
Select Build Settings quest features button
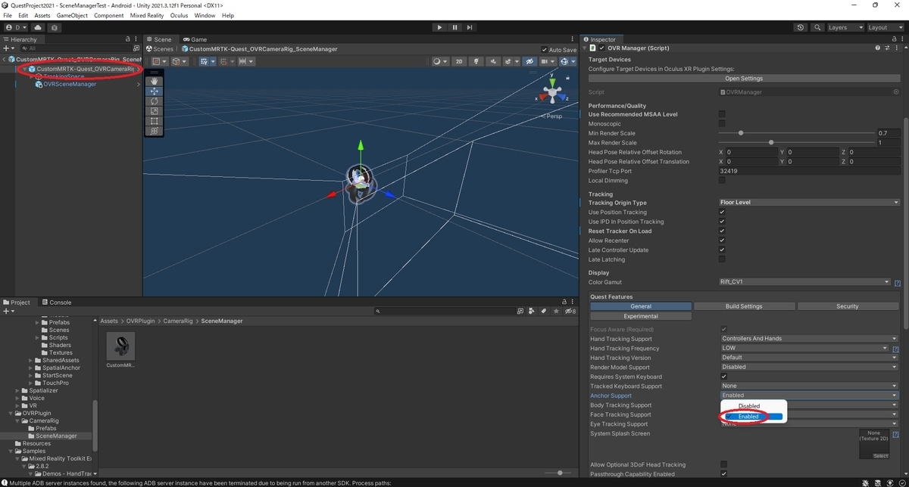(x=744, y=306)
